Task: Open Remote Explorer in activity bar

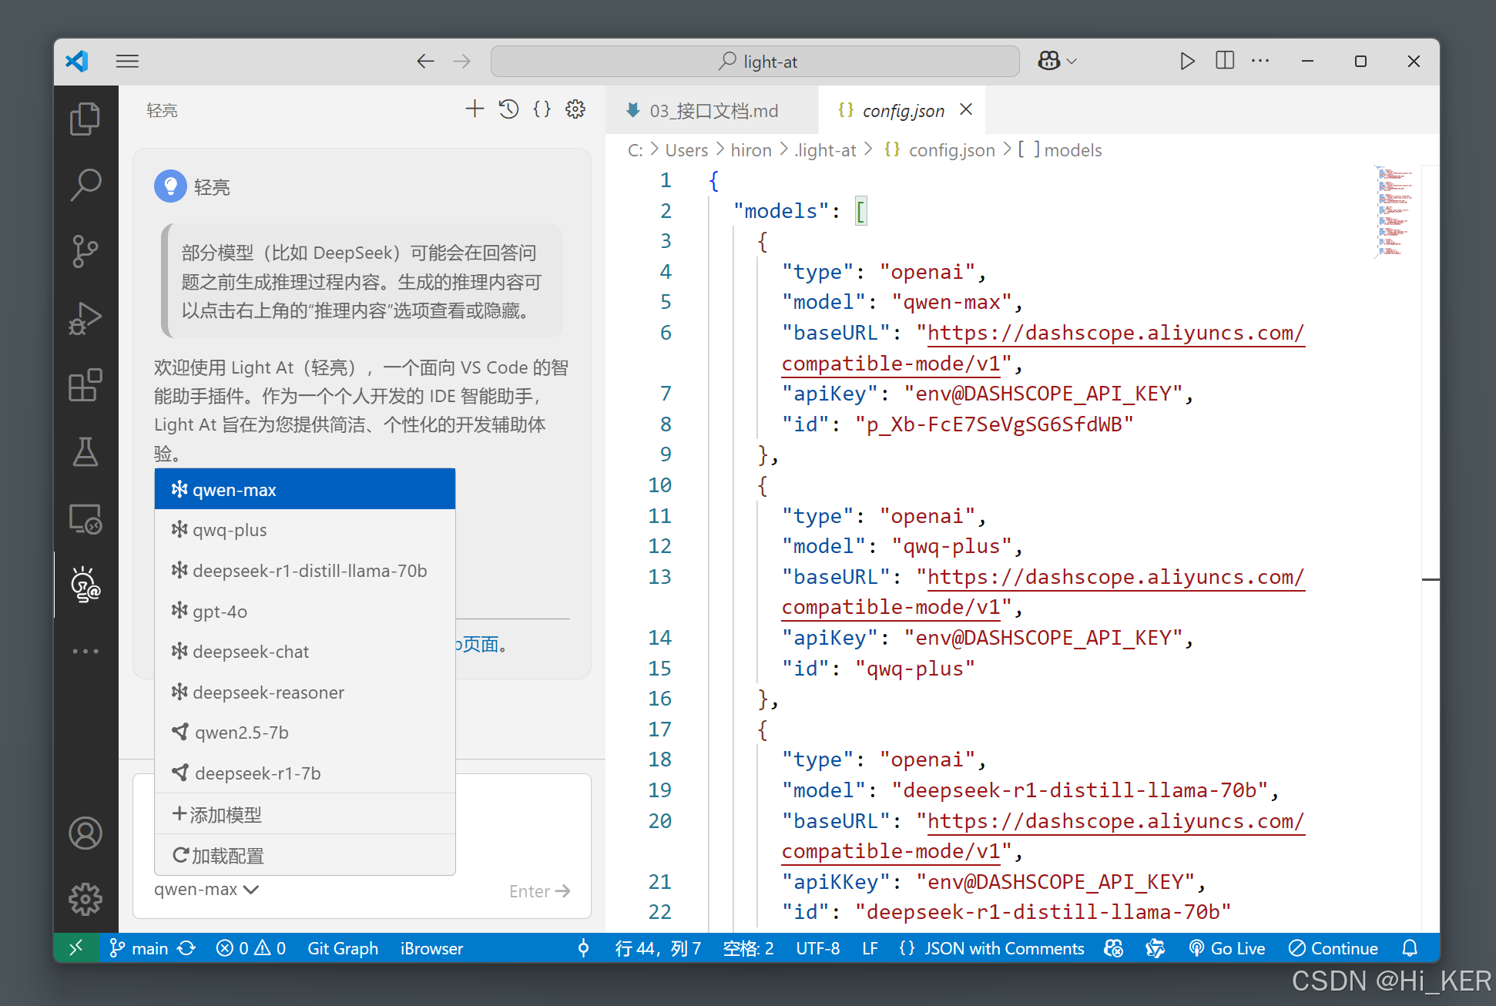Action: 85,519
